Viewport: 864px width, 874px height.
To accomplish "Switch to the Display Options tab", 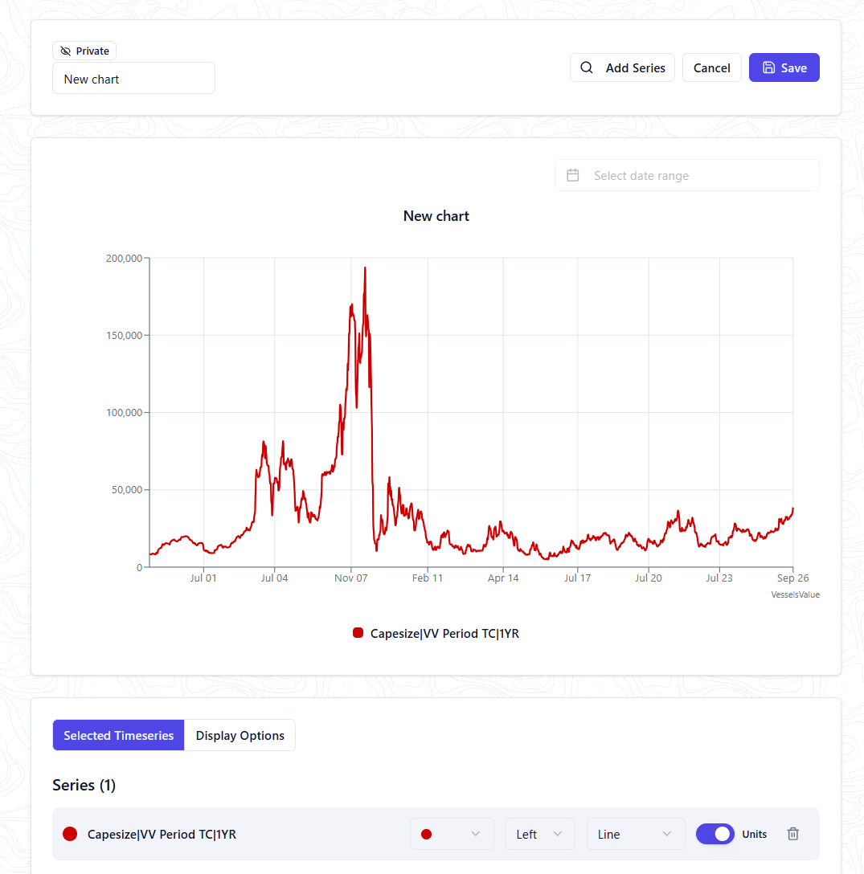I will pos(240,735).
